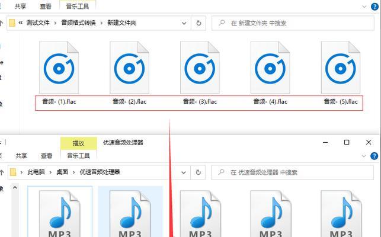Expand upper address bar history dropdown
The width and height of the screenshot is (381, 237).
click(x=184, y=23)
